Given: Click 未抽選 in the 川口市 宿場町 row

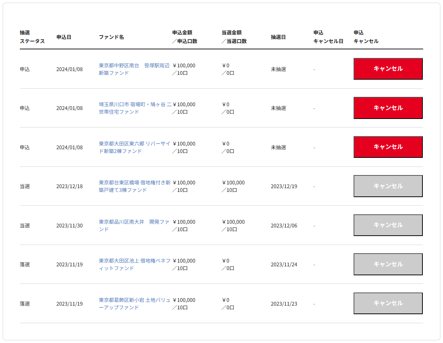Looking at the screenshot, I should pos(278,108).
